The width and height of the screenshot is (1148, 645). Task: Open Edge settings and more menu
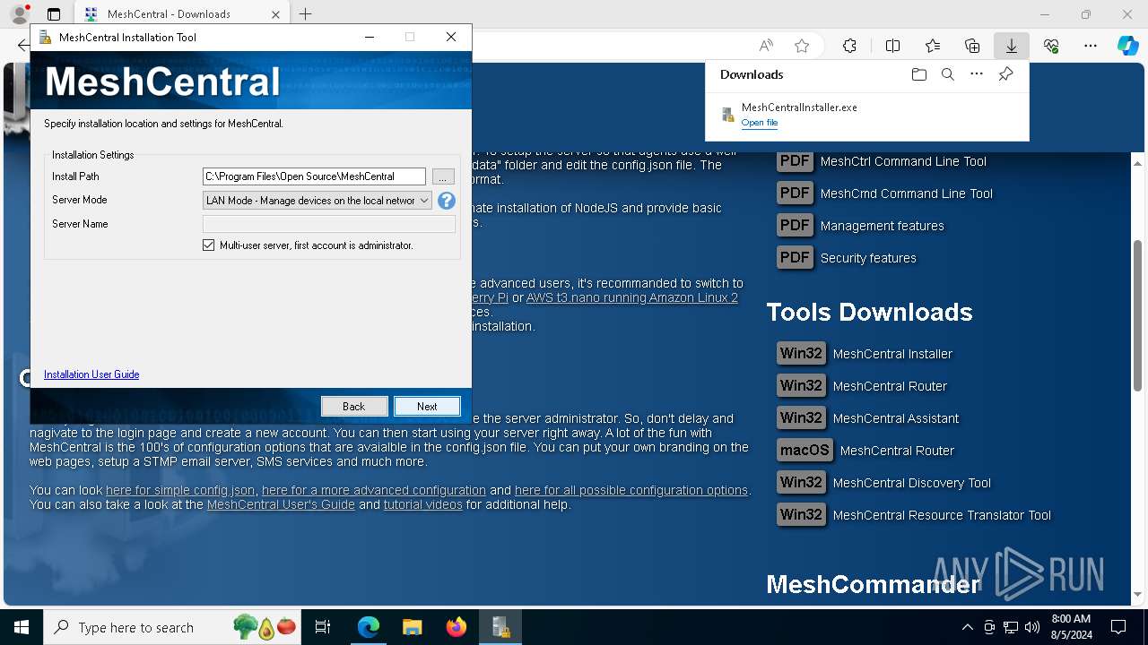coord(1091,46)
